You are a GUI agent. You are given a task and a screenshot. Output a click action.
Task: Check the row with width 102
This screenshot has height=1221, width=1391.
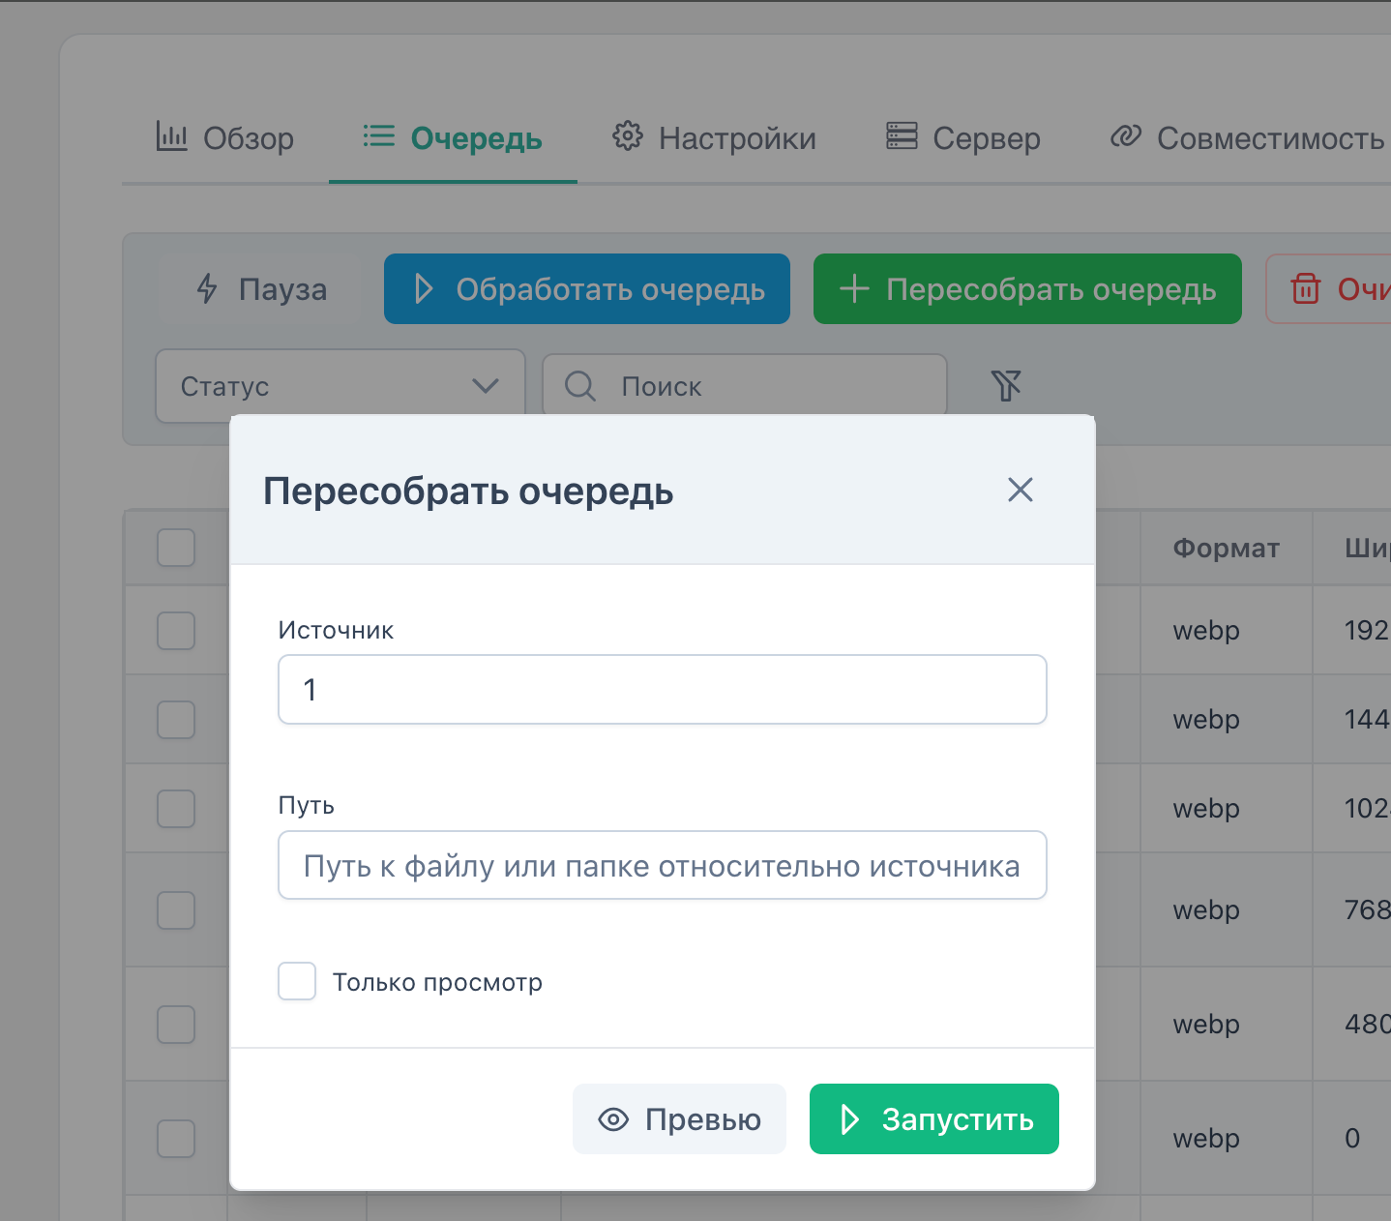pyautogui.click(x=176, y=809)
